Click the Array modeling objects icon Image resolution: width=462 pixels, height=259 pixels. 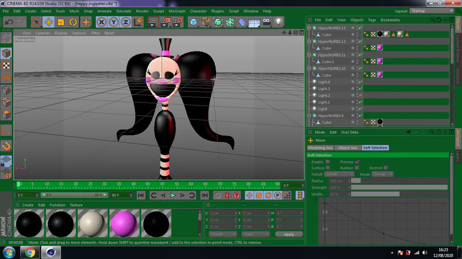pos(230,22)
